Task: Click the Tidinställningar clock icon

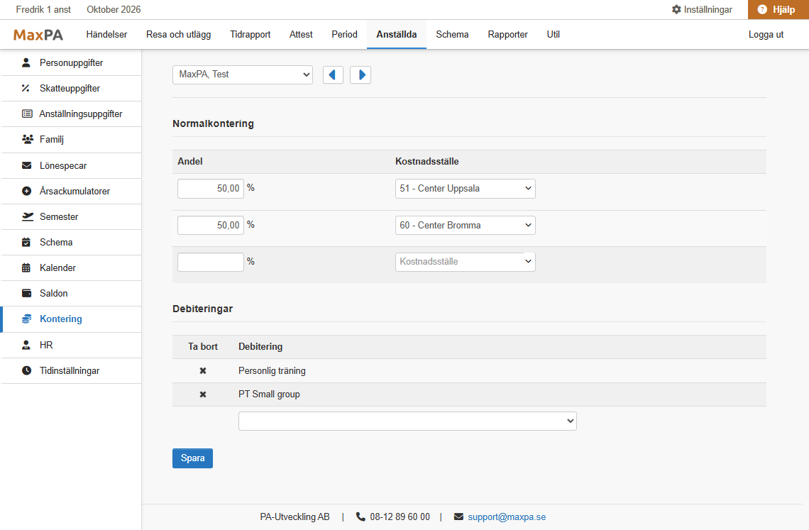Action: coord(26,370)
